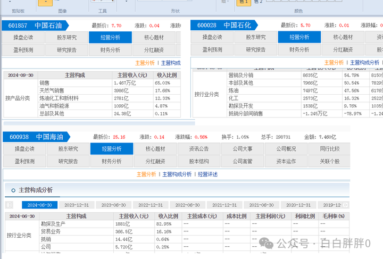This screenshot has height=259, width=383.
Task: Click the list view icon left of date tabs
Action: click(x=9, y=205)
